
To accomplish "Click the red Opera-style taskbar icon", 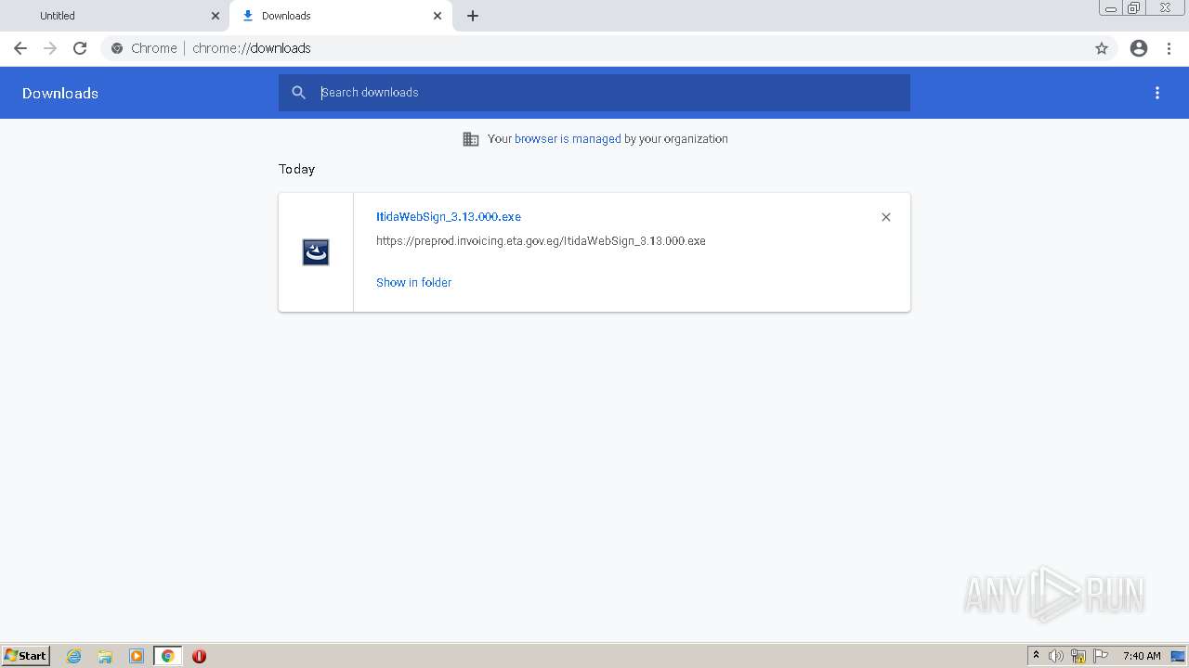I will click(x=199, y=656).
